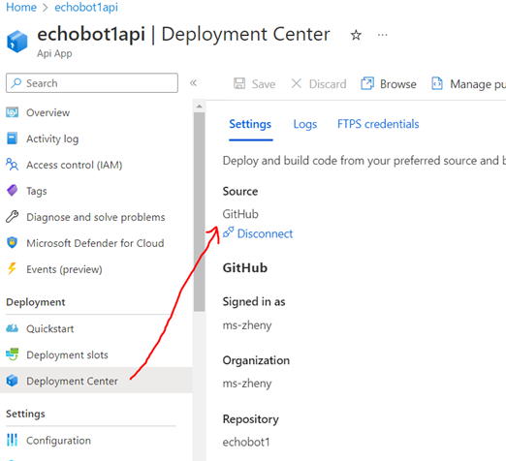Select Deployment Center menu item text
The height and width of the screenshot is (461, 506).
tap(72, 381)
